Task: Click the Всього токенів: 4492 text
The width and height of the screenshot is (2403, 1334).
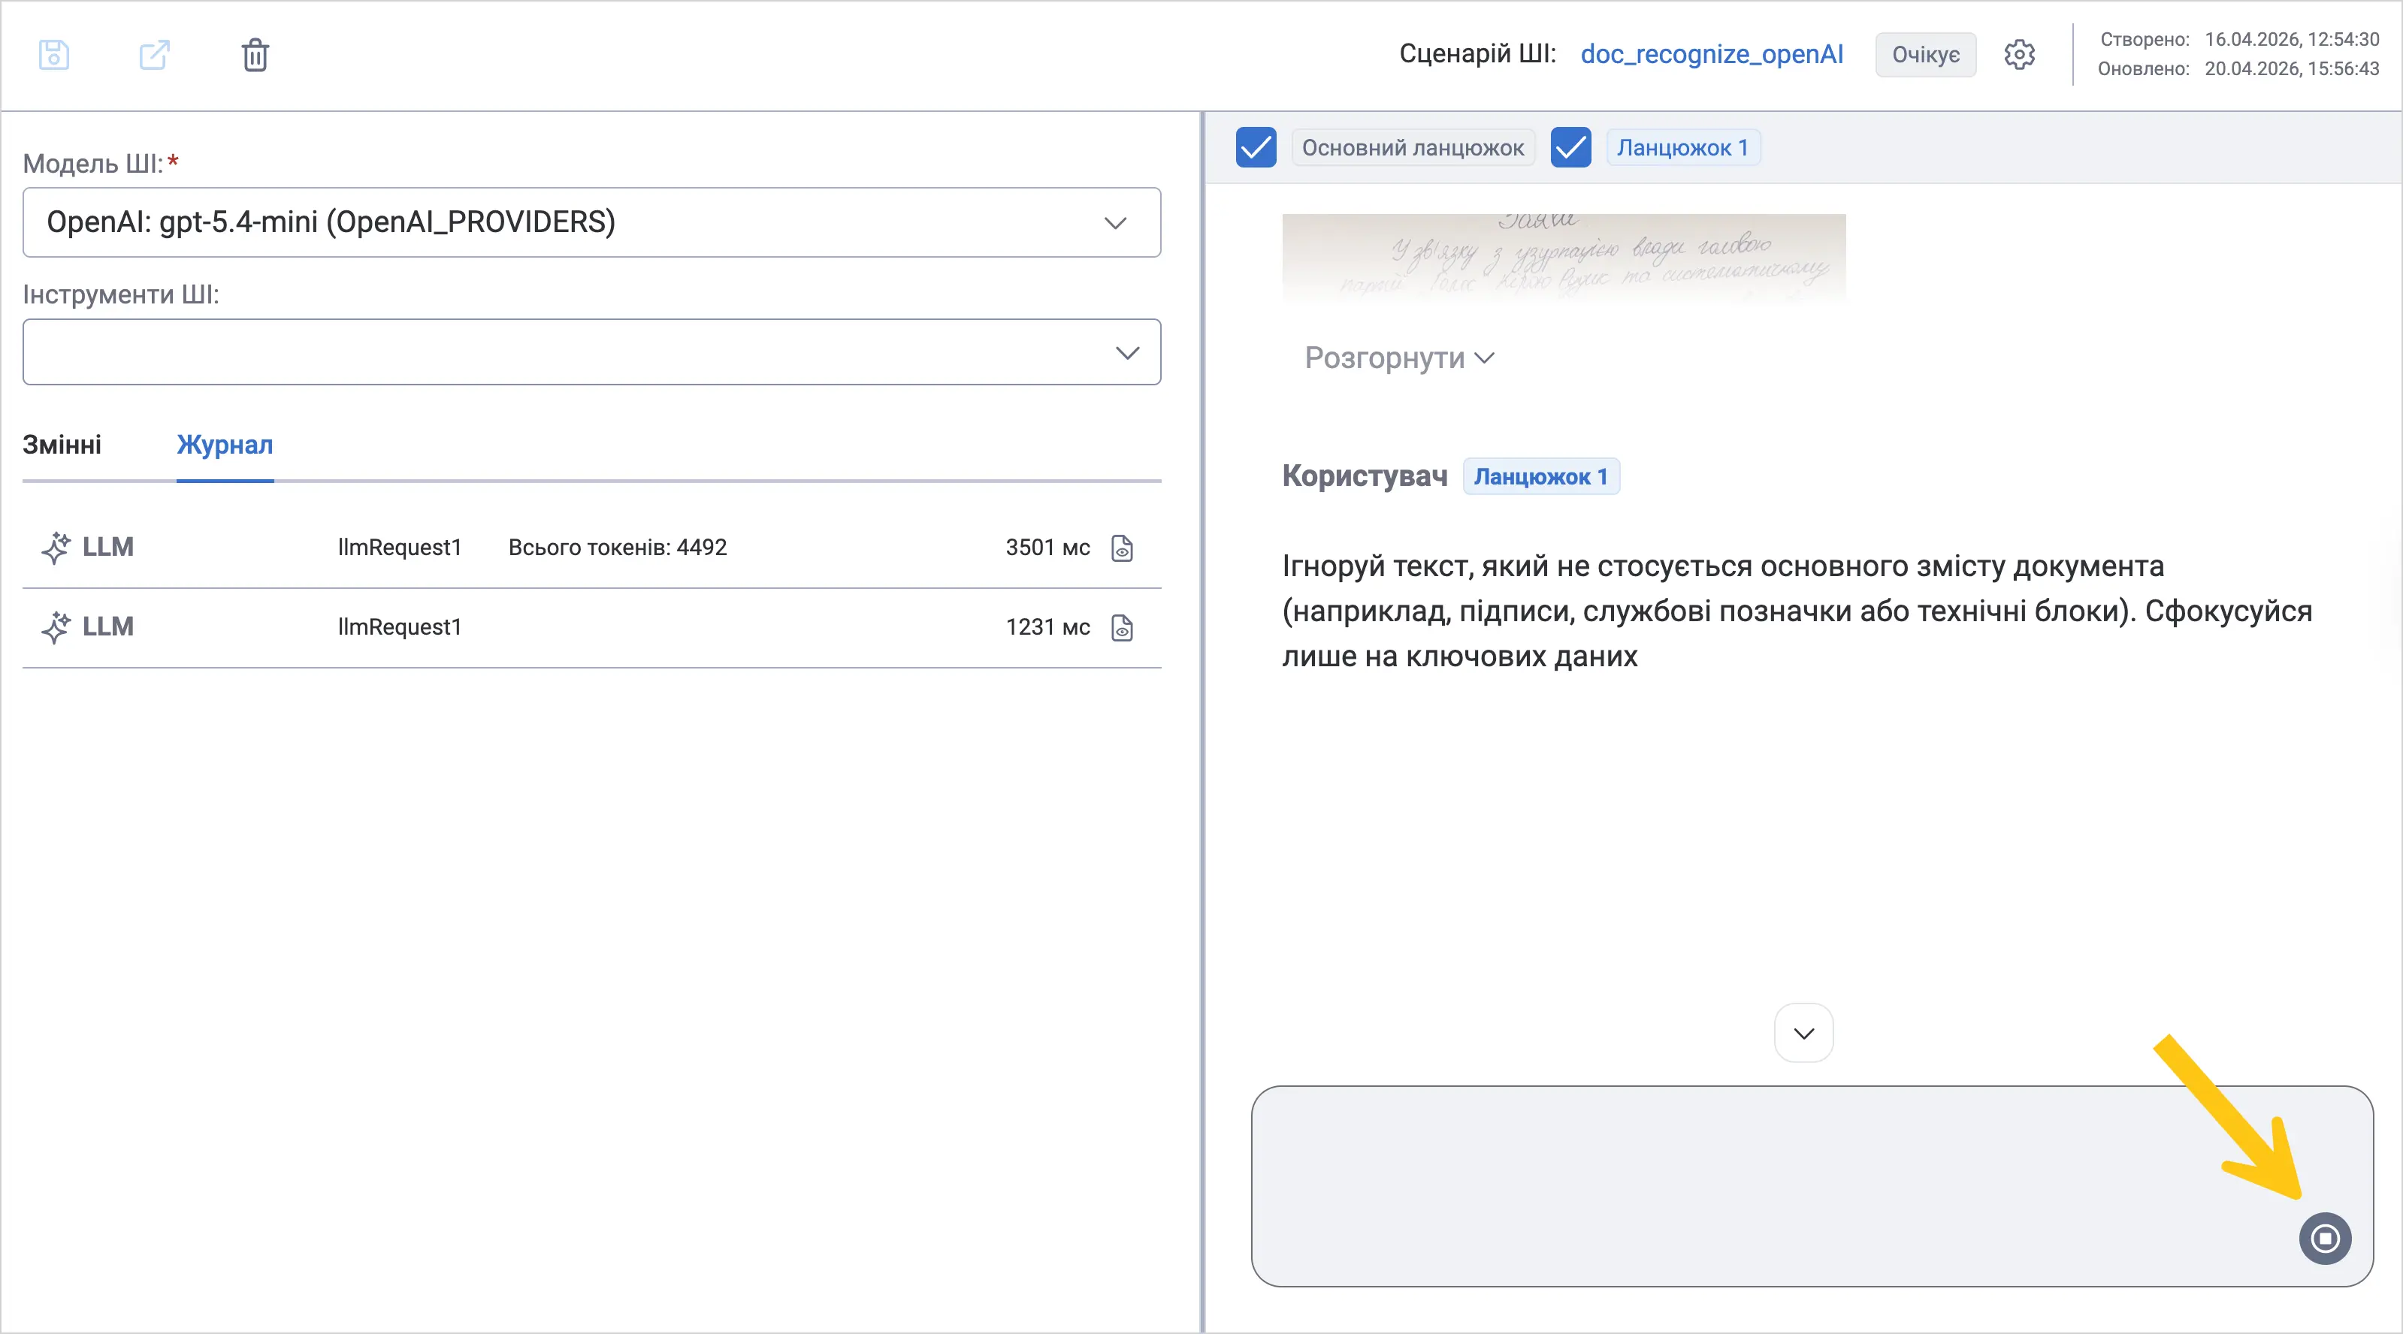Action: click(617, 548)
